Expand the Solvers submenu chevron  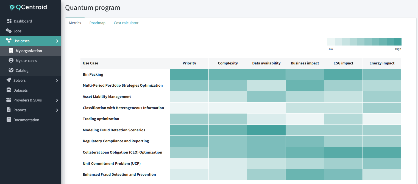click(x=57, y=80)
